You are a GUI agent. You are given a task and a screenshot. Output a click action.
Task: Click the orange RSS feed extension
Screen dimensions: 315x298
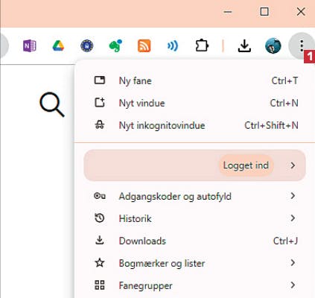pos(144,46)
